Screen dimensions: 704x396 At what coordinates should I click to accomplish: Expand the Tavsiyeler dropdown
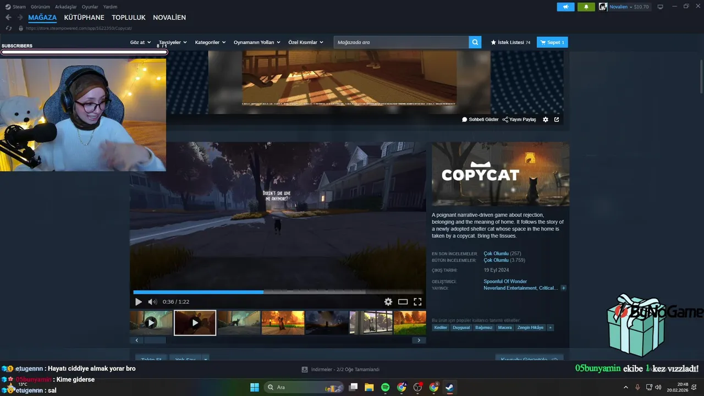click(173, 42)
